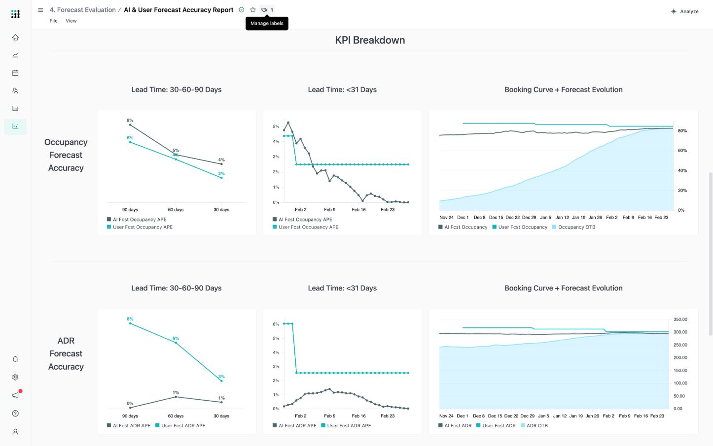713x446 pixels.
Task: Open the settings gear in the sidebar
Action: click(x=15, y=377)
